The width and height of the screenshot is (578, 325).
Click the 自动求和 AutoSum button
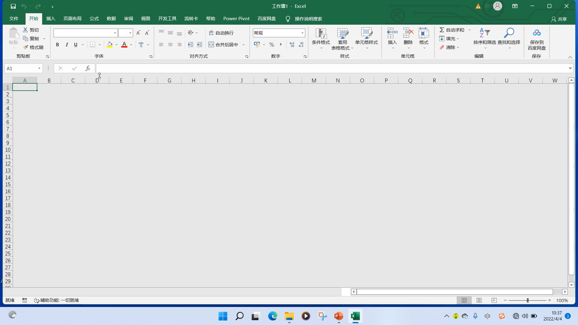coord(452,30)
